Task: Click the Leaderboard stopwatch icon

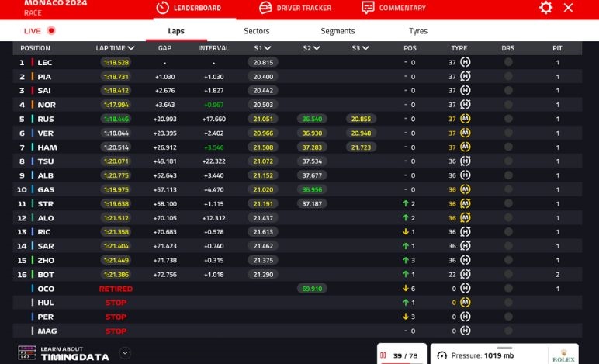Action: click(x=162, y=8)
